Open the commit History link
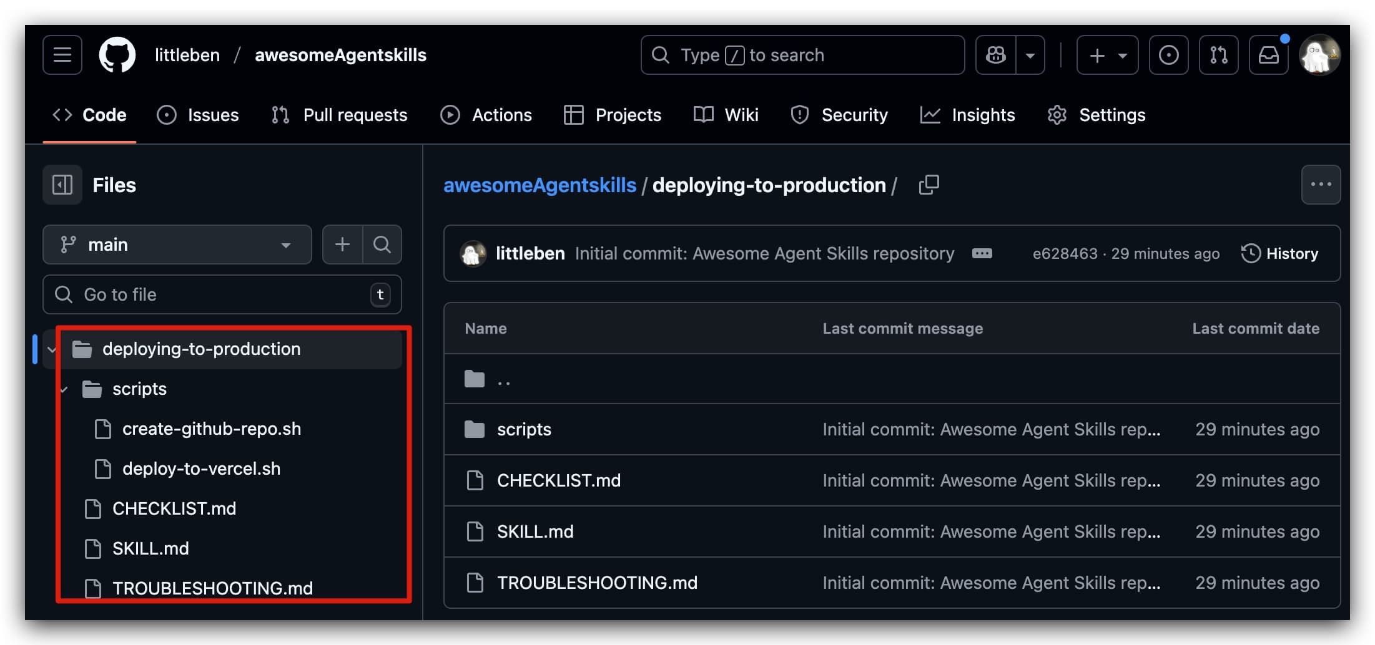 tap(1279, 253)
